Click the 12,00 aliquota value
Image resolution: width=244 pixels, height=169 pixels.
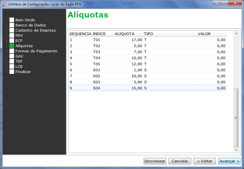tap(137, 64)
